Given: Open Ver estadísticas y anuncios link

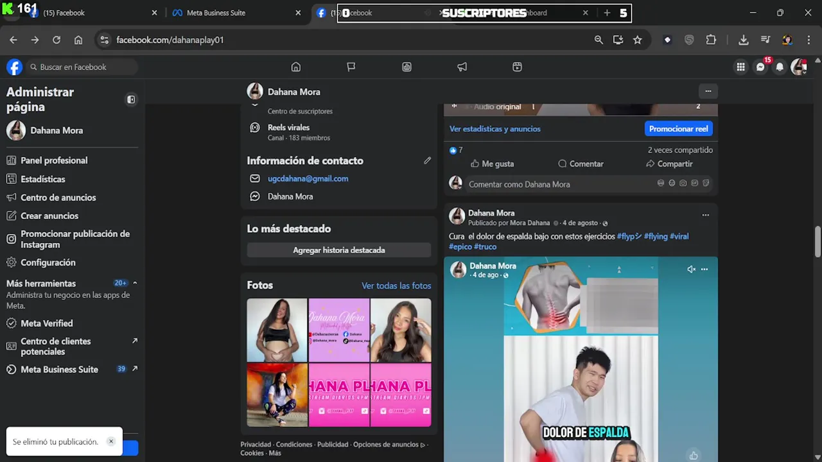Looking at the screenshot, I should pyautogui.click(x=494, y=129).
